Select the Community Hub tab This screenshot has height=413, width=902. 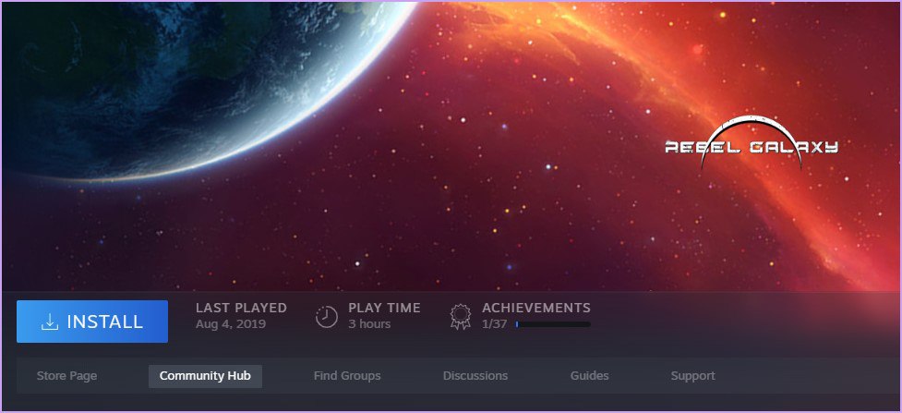pos(205,376)
